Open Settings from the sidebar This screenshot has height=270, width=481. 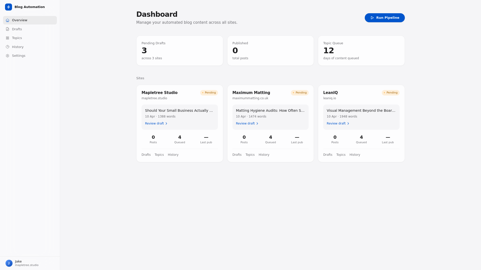tap(30, 56)
